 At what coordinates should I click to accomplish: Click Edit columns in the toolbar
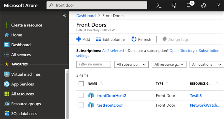(x=111, y=39)
